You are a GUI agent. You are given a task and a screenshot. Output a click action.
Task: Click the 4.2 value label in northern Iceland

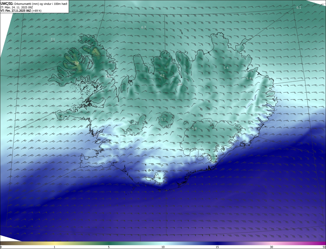(162, 75)
